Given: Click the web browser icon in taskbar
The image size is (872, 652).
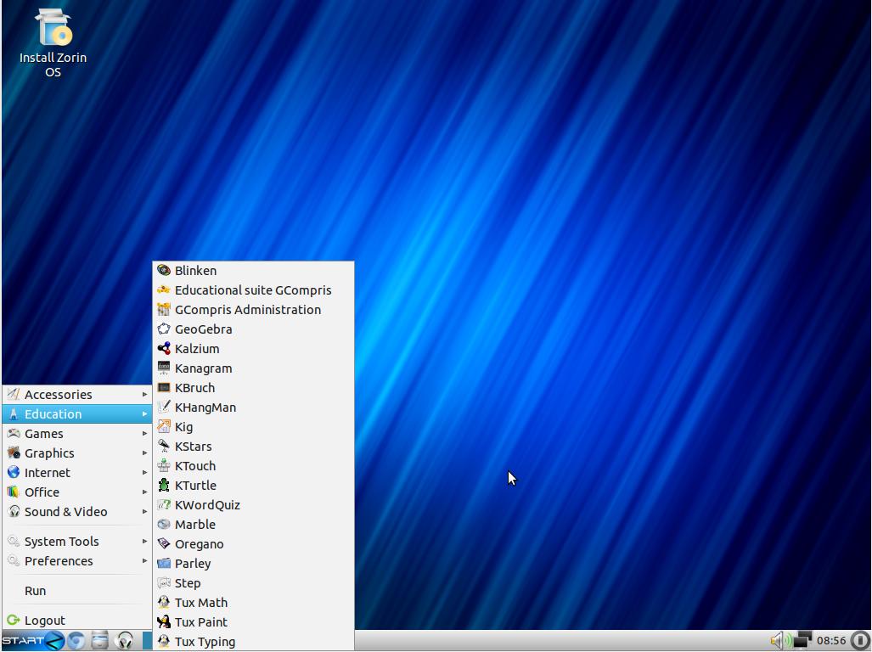Looking at the screenshot, I should click(76, 640).
